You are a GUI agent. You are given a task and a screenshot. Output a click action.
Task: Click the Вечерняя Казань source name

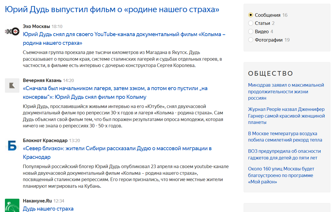[42, 81]
